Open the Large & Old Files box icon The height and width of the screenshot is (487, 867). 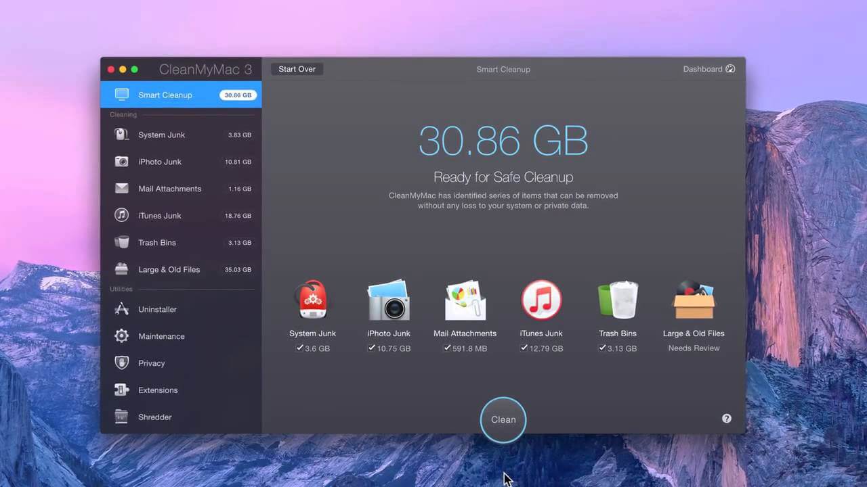pyautogui.click(x=694, y=300)
